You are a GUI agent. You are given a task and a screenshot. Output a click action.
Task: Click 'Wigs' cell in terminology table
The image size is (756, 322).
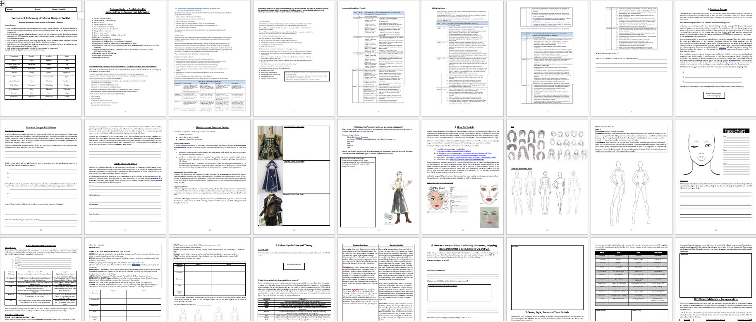click(67, 93)
